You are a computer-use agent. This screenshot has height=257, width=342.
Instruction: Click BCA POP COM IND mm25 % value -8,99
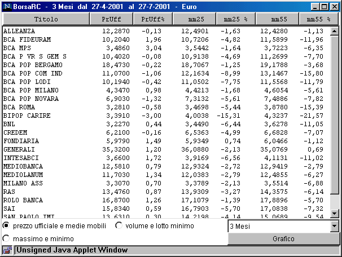(231, 73)
